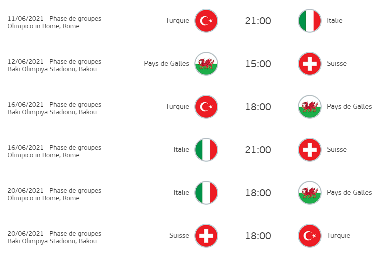Viewport: 385px width, 254px height.
Task: Click the 15:00 kickoff time
Action: (258, 64)
